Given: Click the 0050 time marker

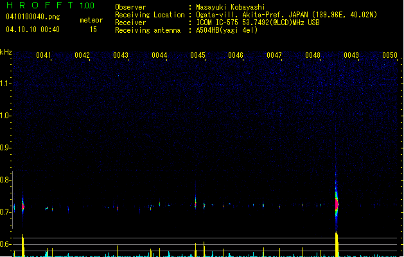Looking at the screenshot, I should coord(390,55).
